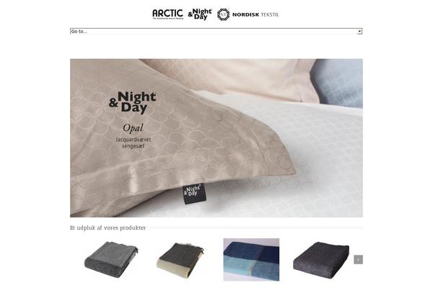This screenshot has height=288, width=433.
Task: Open the Go to... navigation dropdown
Action: pyautogui.click(x=216, y=32)
